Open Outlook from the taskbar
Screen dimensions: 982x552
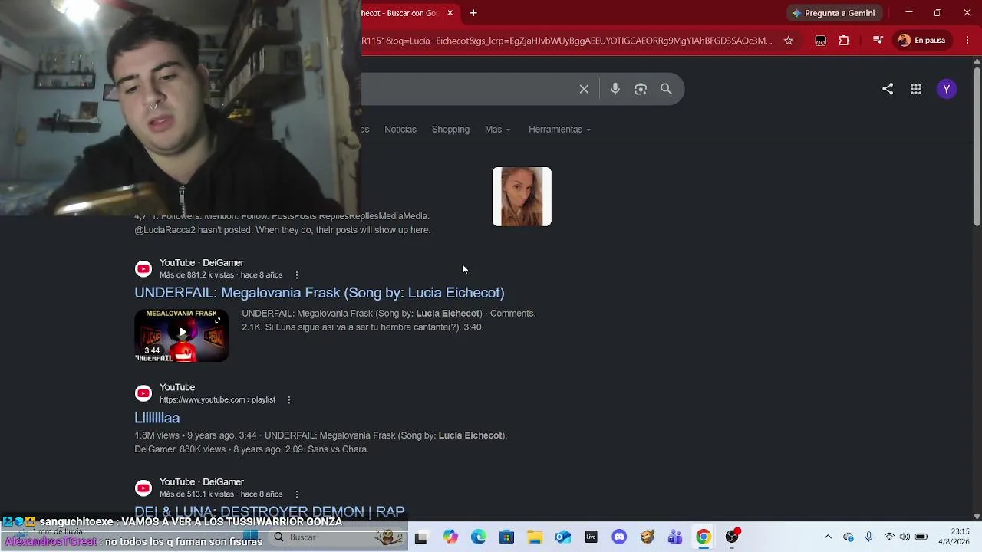563,537
